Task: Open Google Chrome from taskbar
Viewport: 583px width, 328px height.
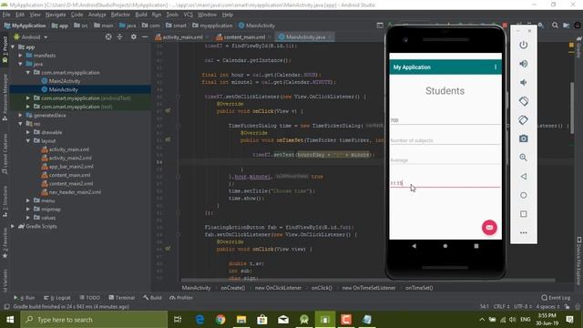Action: pyautogui.click(x=220, y=320)
